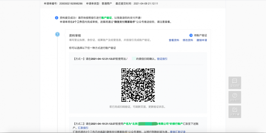Click the blue info icon beside 资料提交成功
266x133 pixels.
click(56, 18)
